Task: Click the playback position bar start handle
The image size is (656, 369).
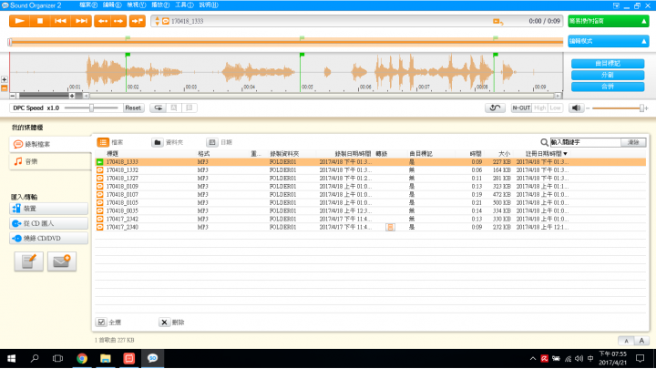Action: [10, 41]
